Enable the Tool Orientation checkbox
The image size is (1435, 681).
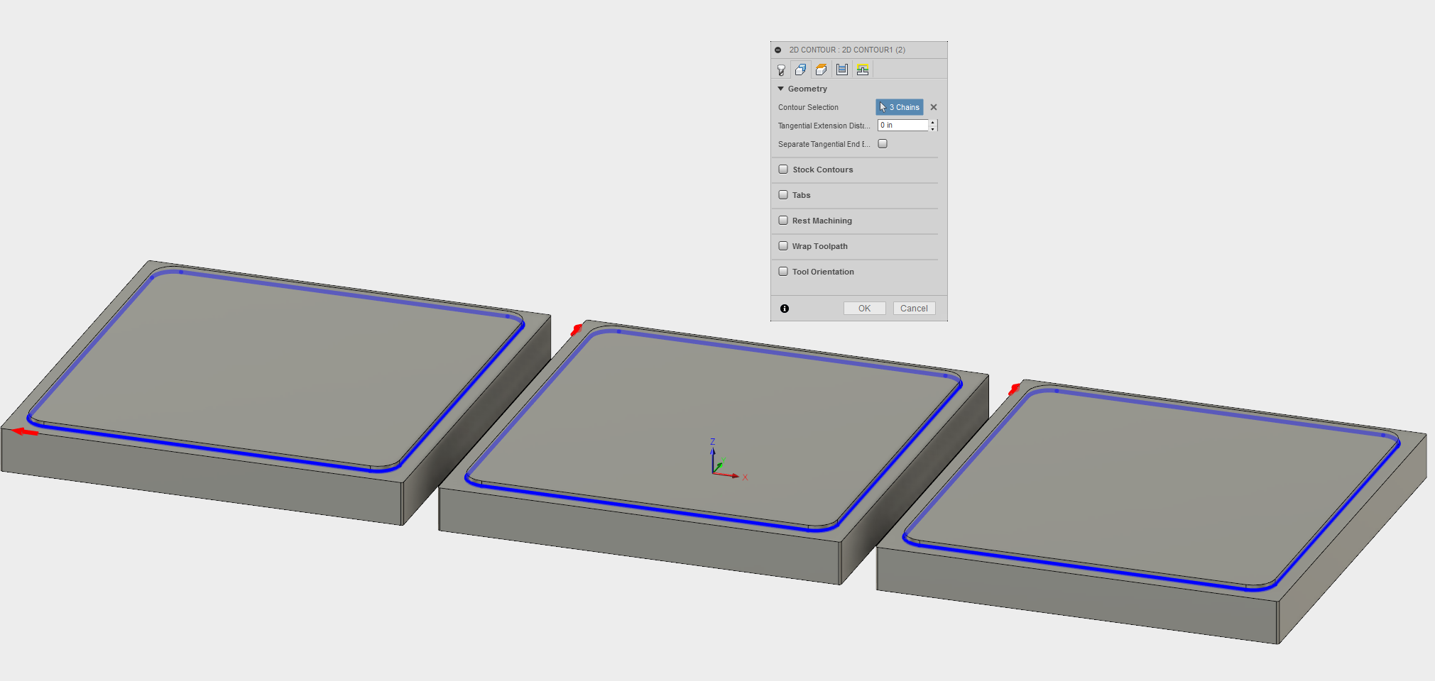[x=783, y=272]
